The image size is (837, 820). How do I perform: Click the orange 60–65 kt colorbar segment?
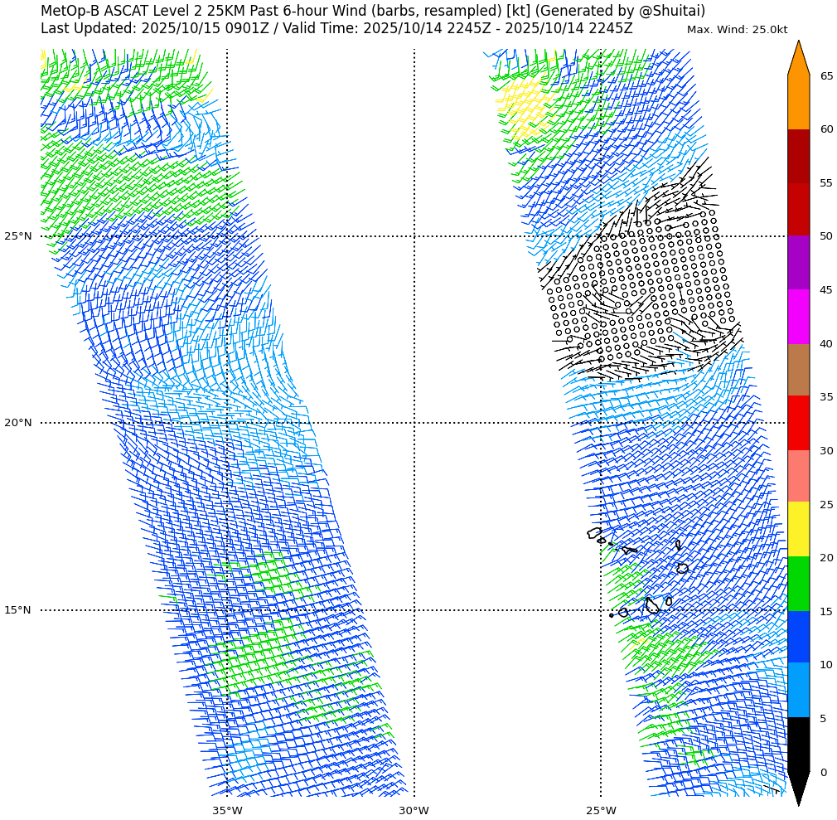tap(798, 102)
